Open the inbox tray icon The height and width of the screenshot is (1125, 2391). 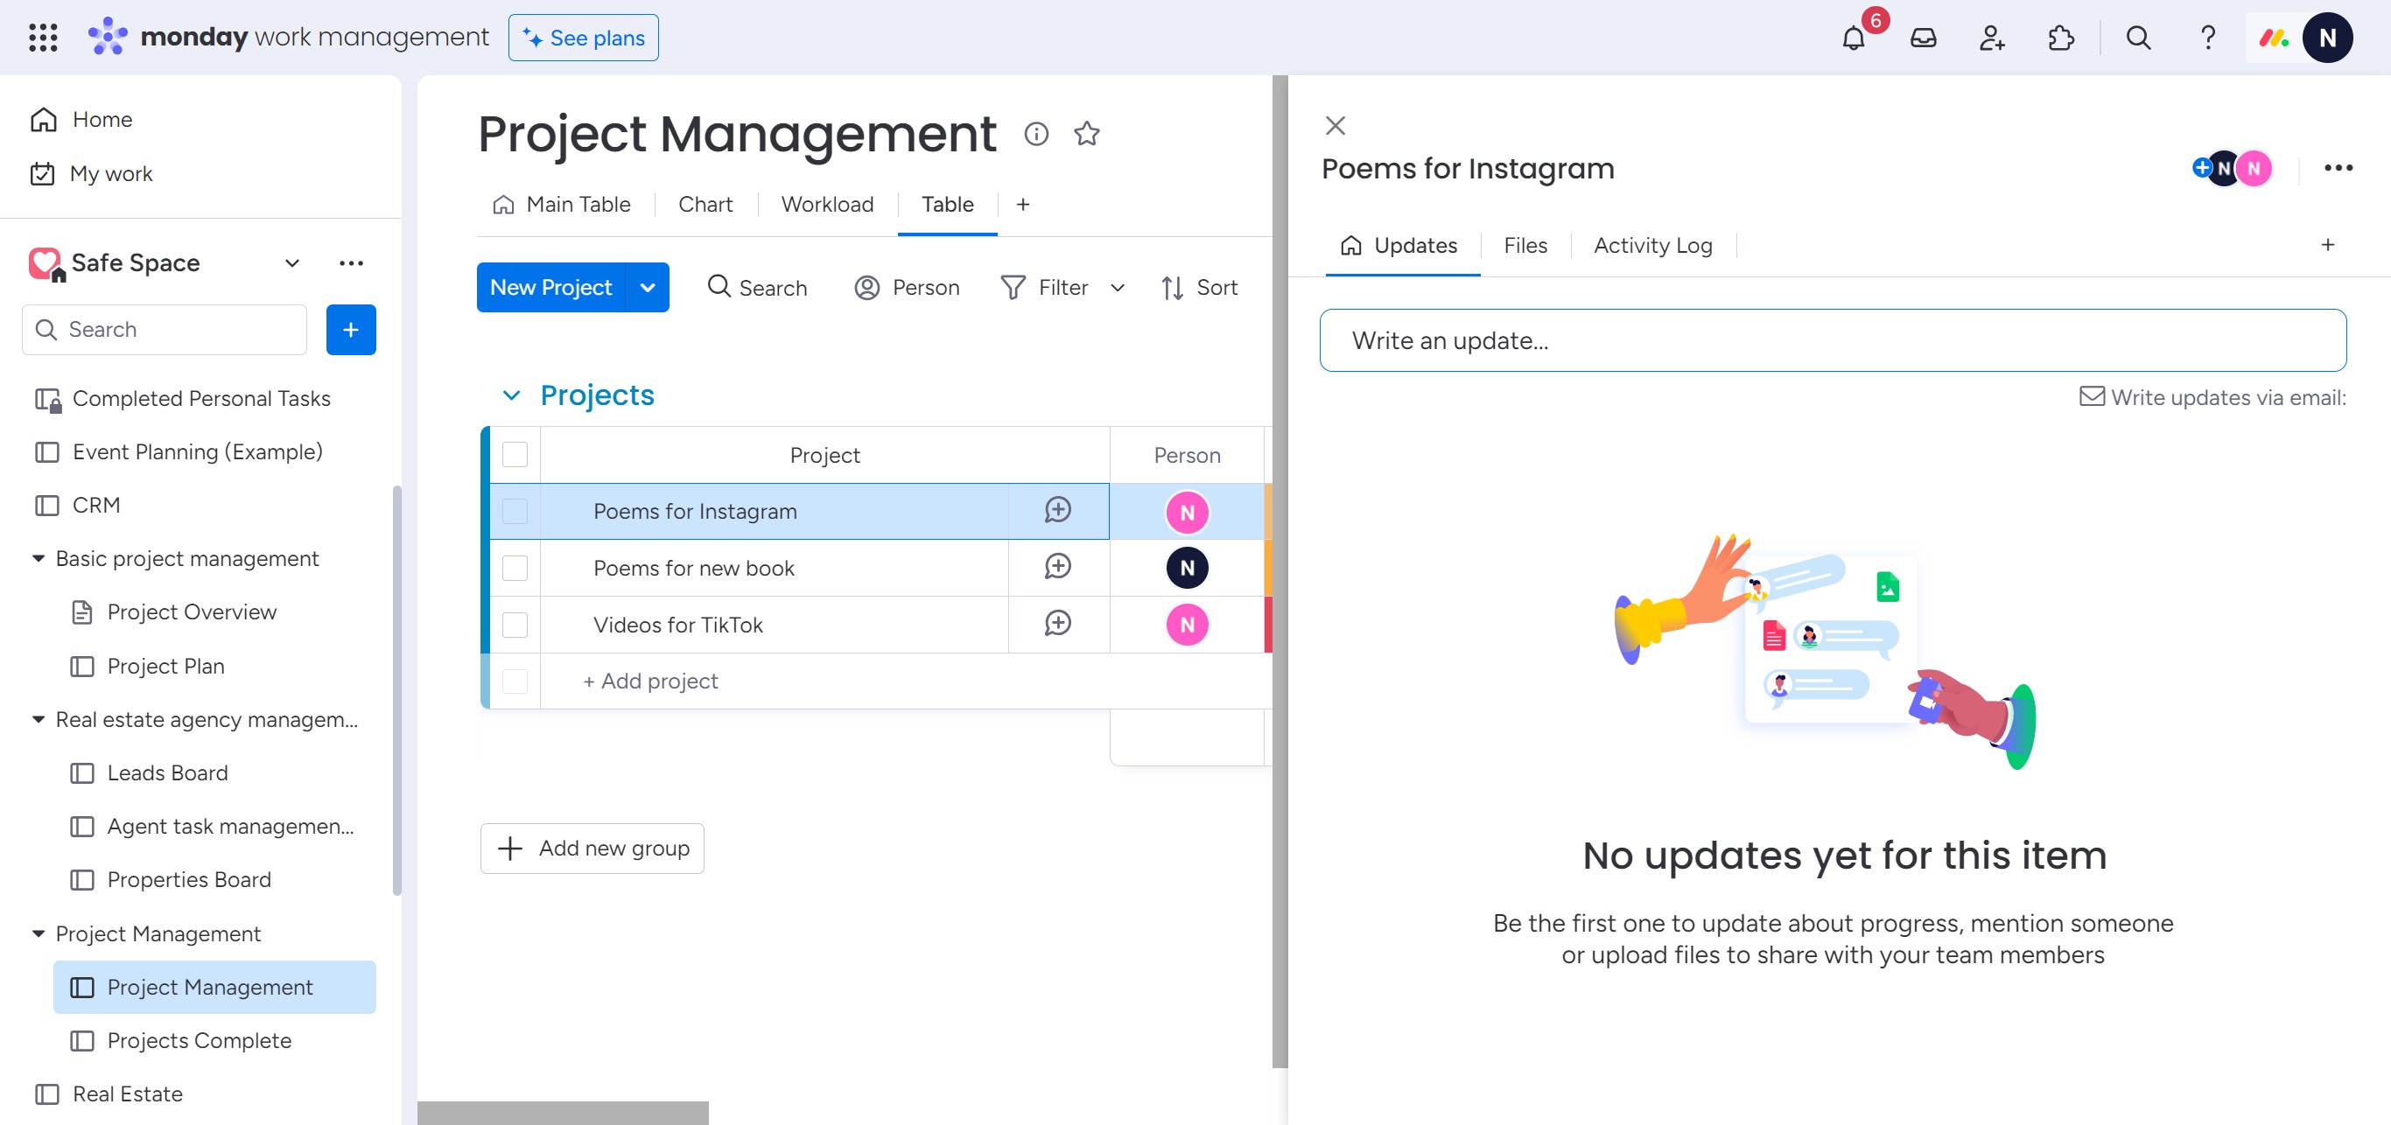[1923, 38]
